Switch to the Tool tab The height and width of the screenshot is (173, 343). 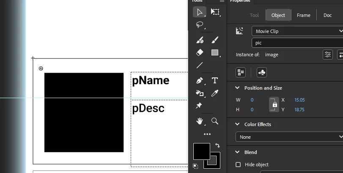254,15
